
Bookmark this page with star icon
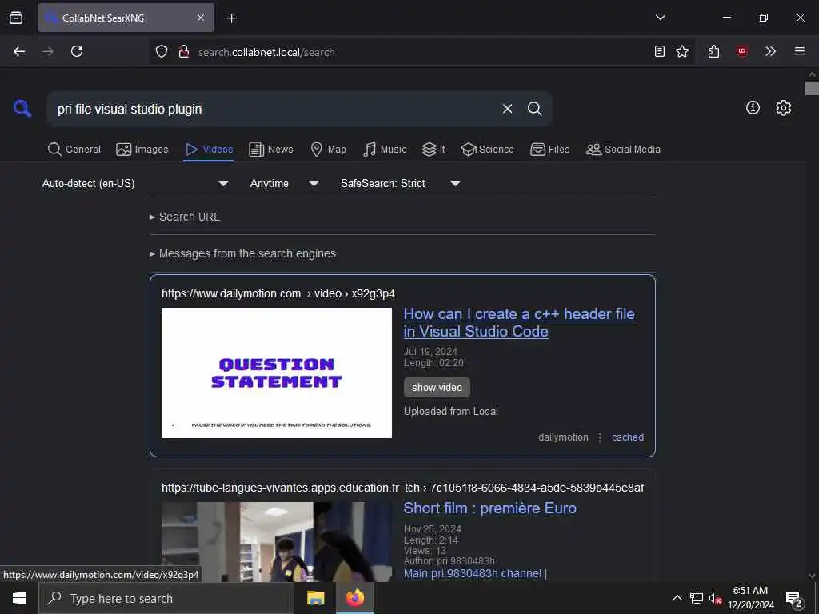click(x=682, y=51)
